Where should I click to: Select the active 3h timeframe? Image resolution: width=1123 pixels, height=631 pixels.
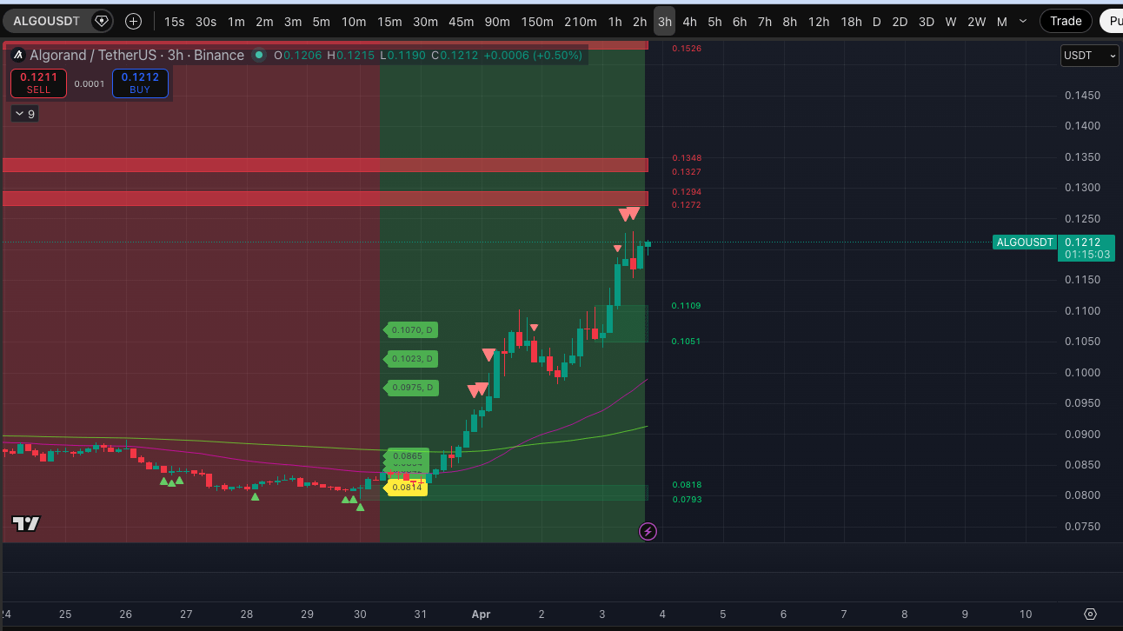[664, 22]
